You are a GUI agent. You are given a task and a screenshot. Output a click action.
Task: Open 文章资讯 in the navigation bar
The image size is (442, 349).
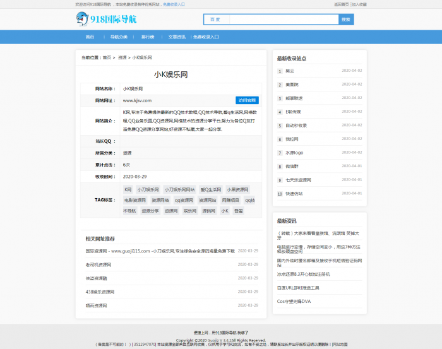[x=177, y=37]
